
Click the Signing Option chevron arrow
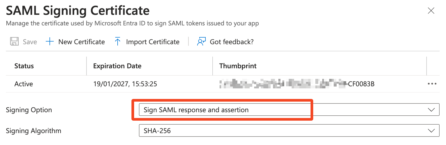[431, 110]
